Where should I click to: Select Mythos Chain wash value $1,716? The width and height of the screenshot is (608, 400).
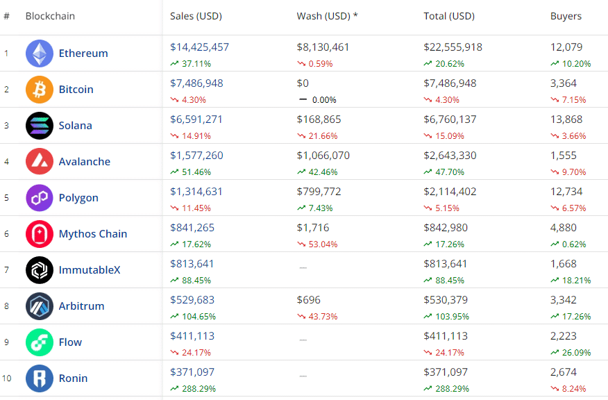tap(313, 227)
